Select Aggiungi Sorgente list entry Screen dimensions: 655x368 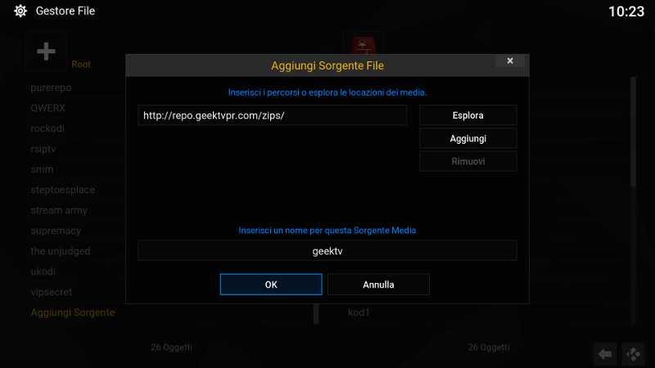pos(73,312)
